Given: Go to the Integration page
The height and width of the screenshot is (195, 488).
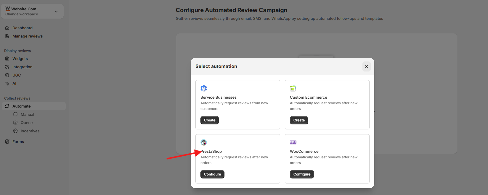Looking at the screenshot, I should (22, 67).
